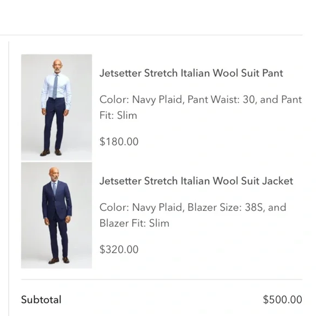Click the brown shoes in pant photo

pos(51,153)
